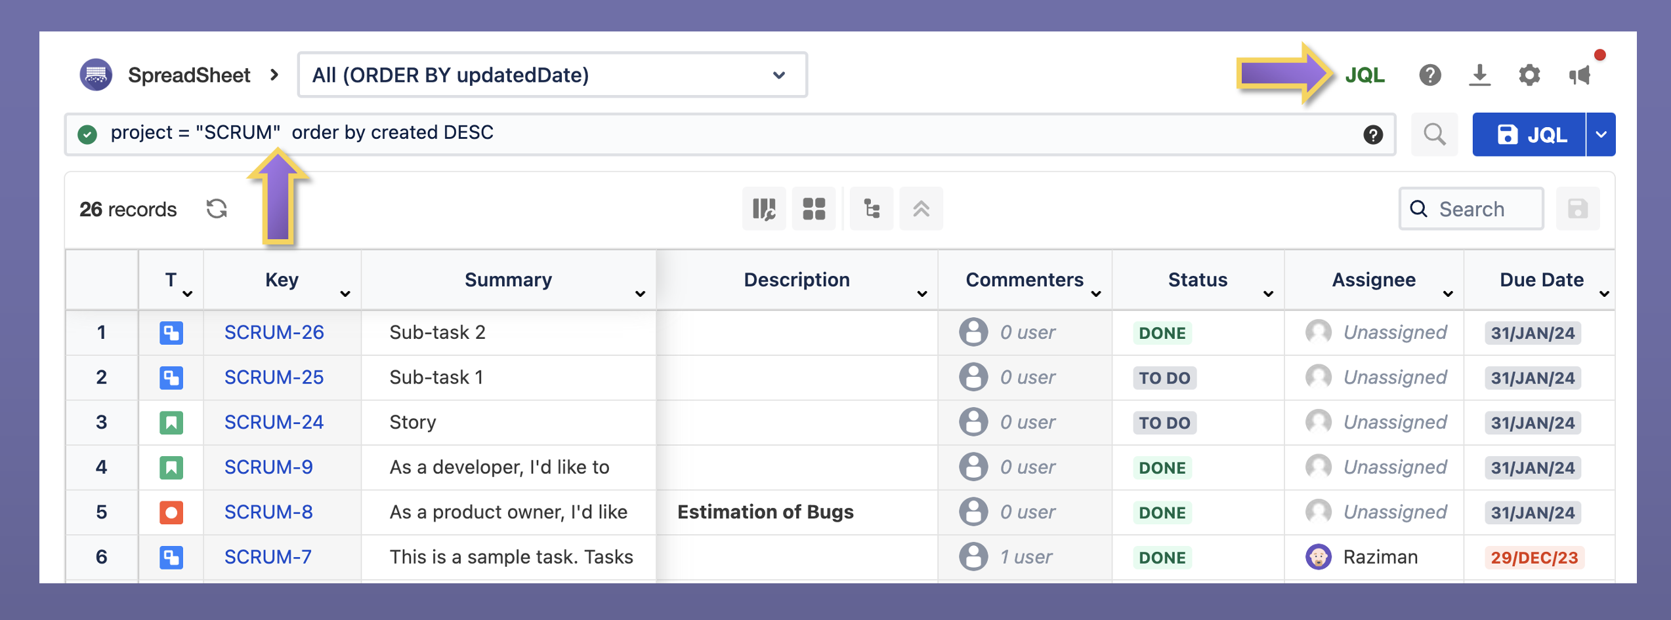
Task: Open the column manager icon
Action: (763, 209)
